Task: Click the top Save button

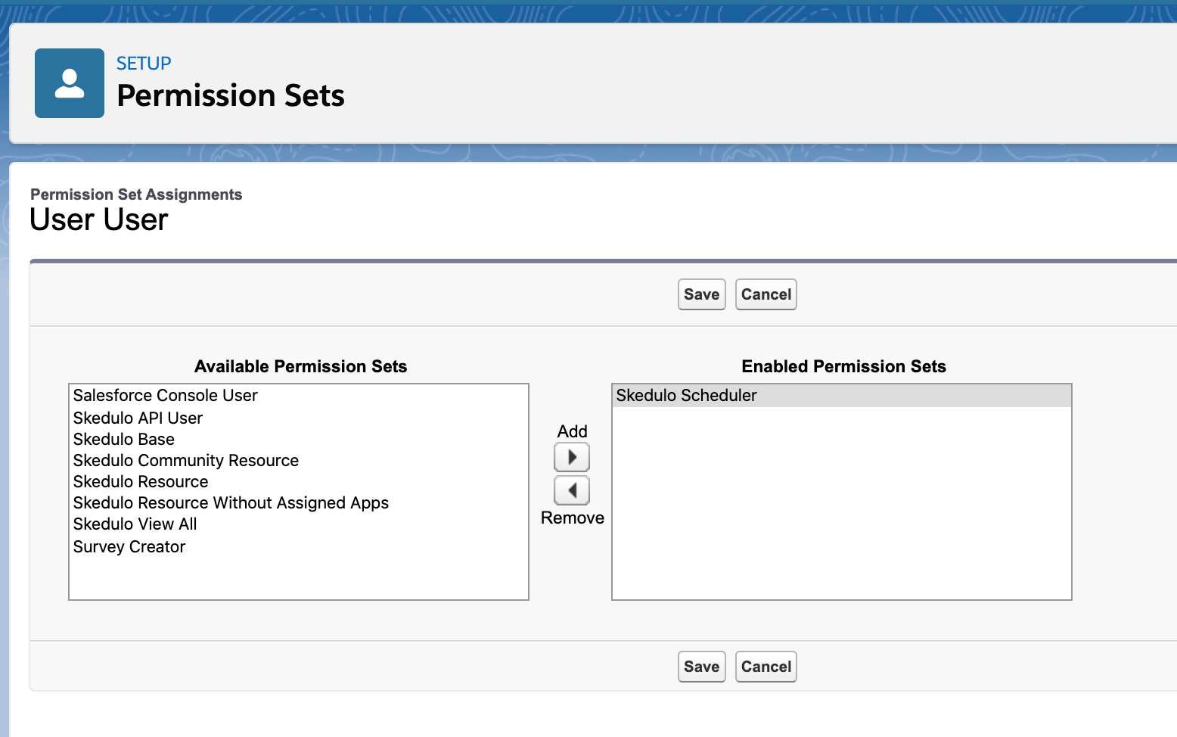Action: click(x=700, y=294)
